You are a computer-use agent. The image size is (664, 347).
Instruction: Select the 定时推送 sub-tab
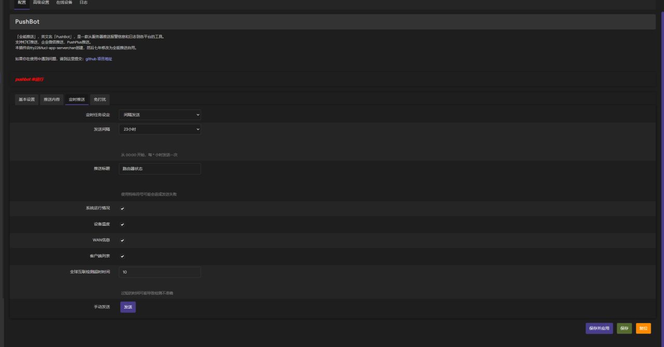77,99
